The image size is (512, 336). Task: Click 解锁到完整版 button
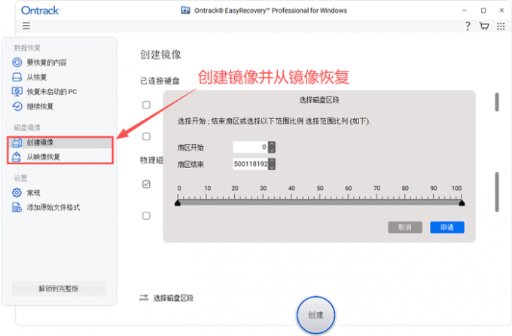[59, 289]
